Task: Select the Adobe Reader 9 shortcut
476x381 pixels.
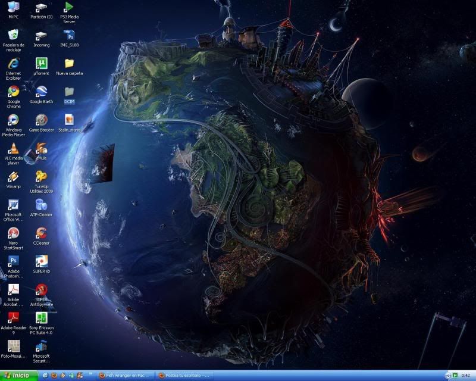Action: point(13,318)
